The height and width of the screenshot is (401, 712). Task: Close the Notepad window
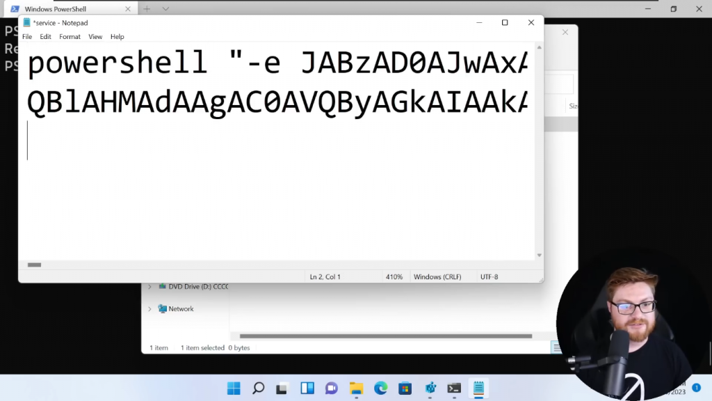click(531, 23)
